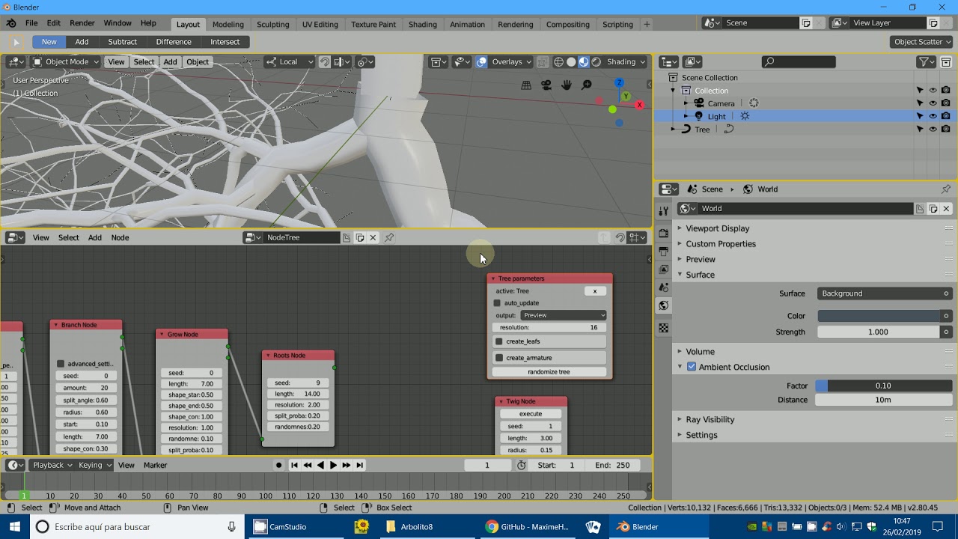This screenshot has height=539, width=958.
Task: Open the Object Mode dropdown
Action: tap(65, 61)
